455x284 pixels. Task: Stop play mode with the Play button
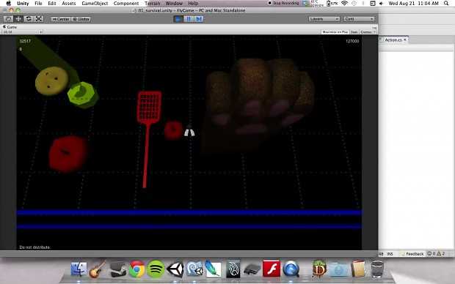coord(178,19)
